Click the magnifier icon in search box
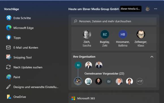 75,21
